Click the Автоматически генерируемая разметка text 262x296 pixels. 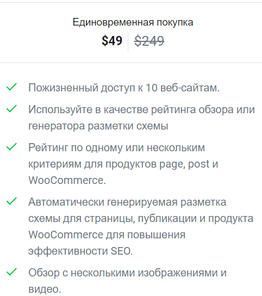127,202
